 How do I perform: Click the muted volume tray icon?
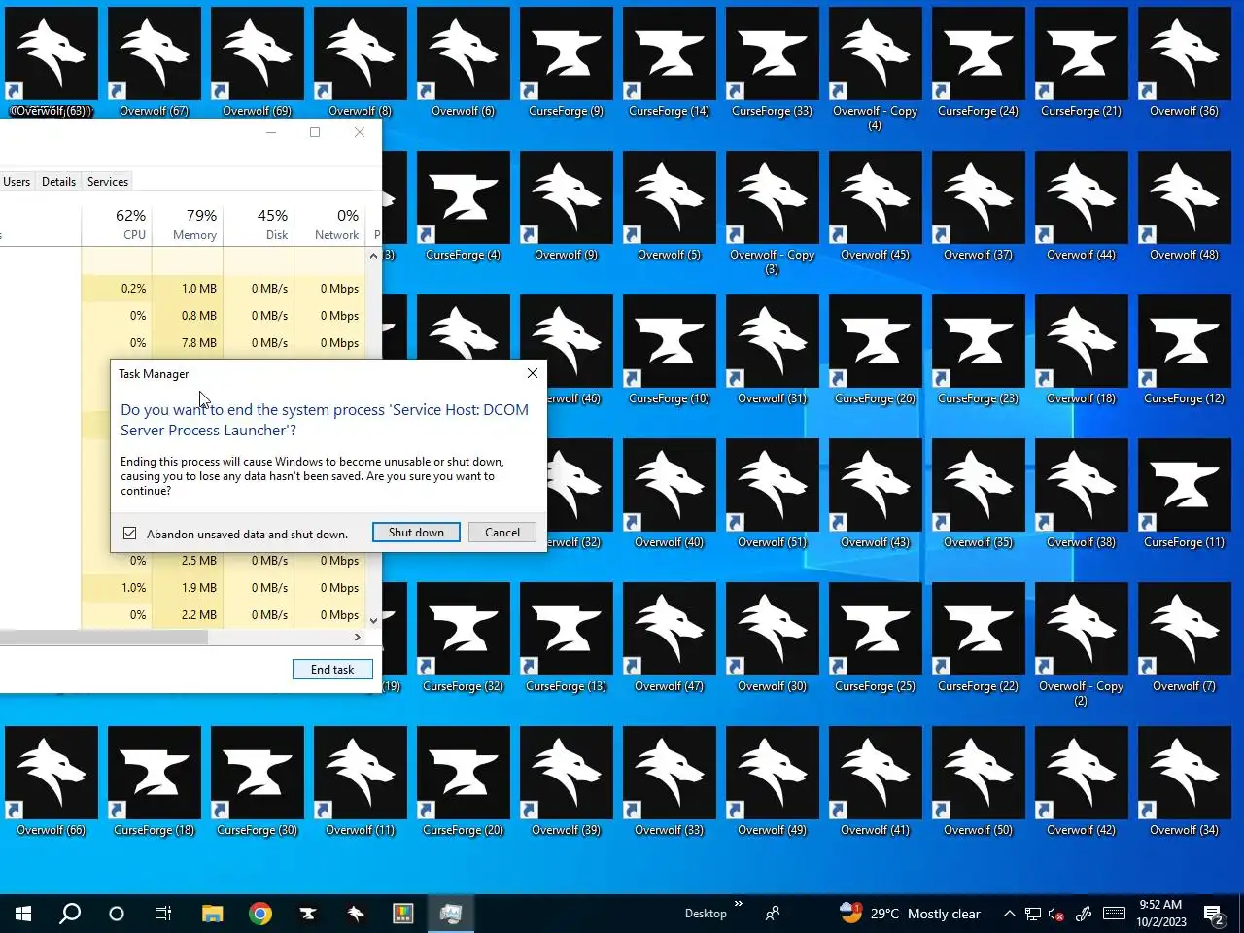pyautogui.click(x=1056, y=914)
